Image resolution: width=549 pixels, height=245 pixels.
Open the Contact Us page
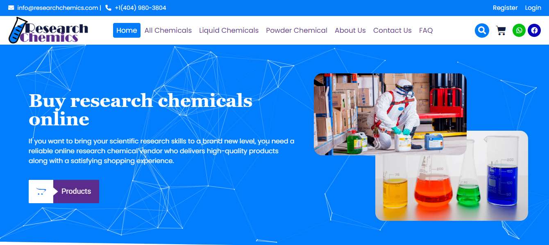point(392,30)
